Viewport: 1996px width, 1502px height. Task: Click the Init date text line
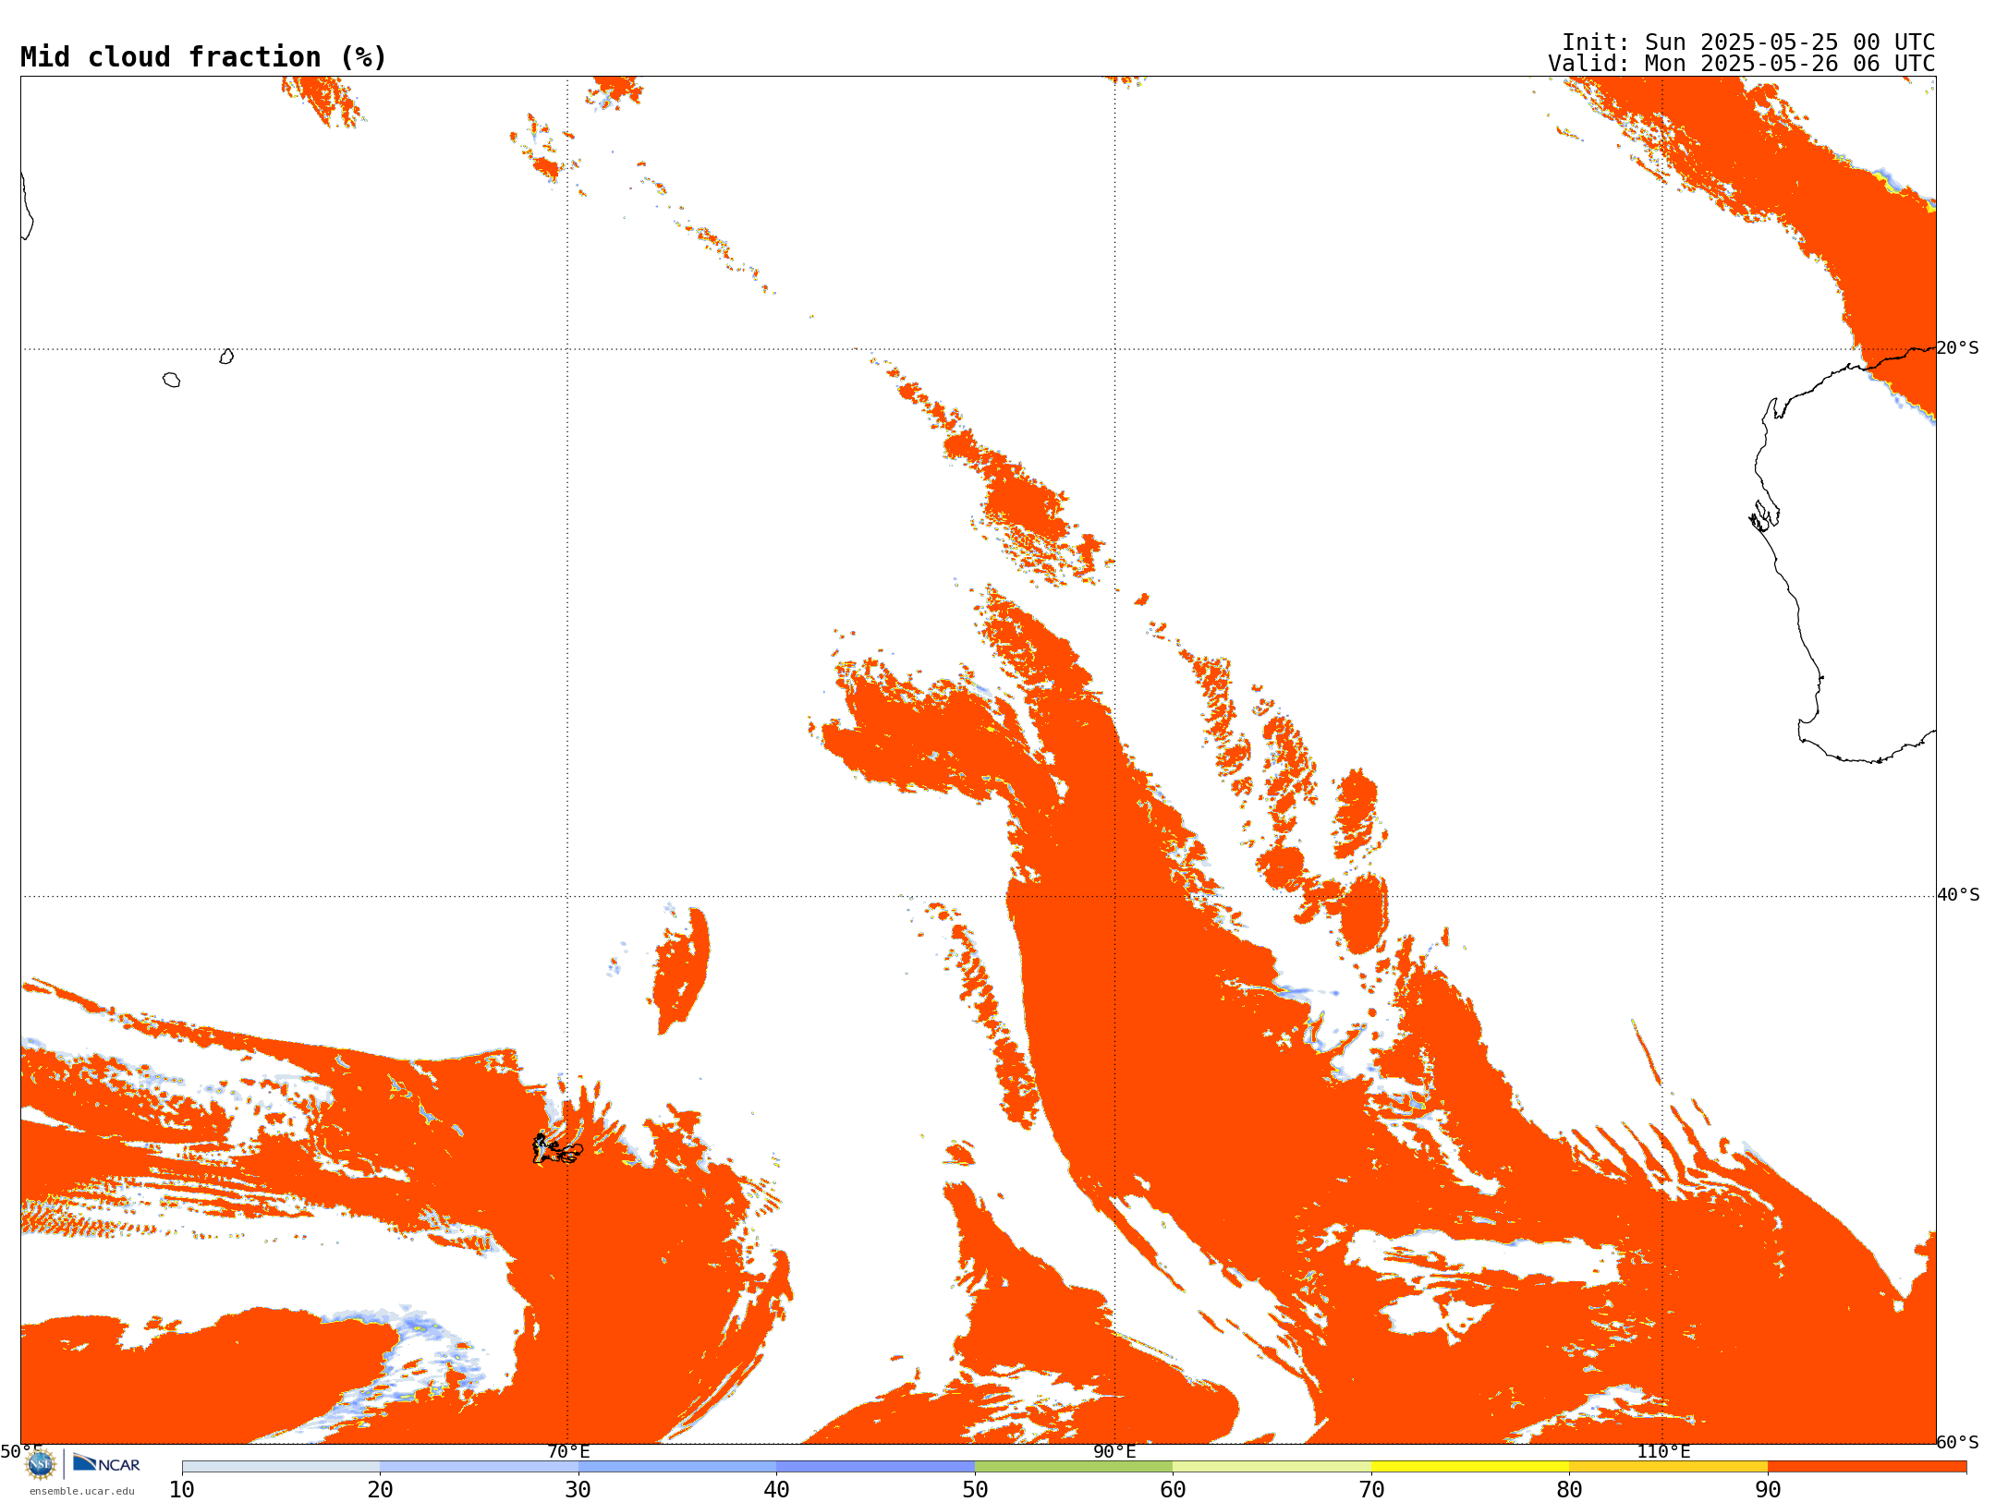pyautogui.click(x=1748, y=42)
